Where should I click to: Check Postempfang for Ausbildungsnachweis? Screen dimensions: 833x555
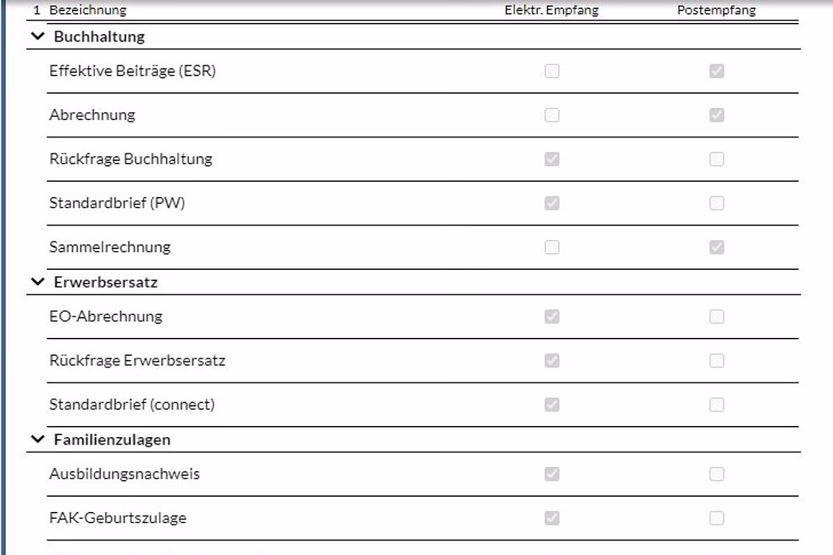(x=716, y=475)
